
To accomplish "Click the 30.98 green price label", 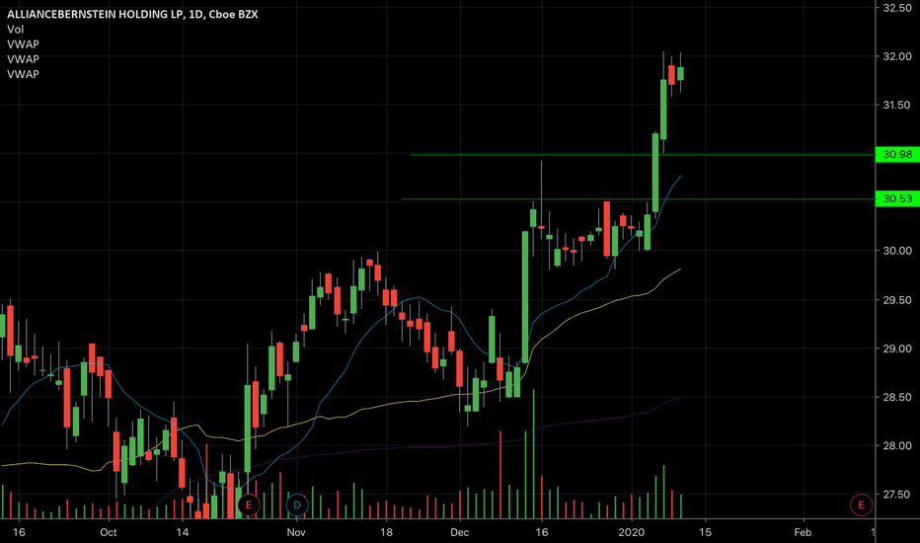I will click(x=897, y=154).
